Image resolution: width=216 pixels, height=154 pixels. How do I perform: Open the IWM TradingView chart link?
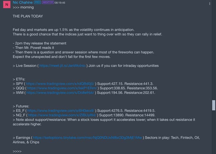(x=60, y=93)
